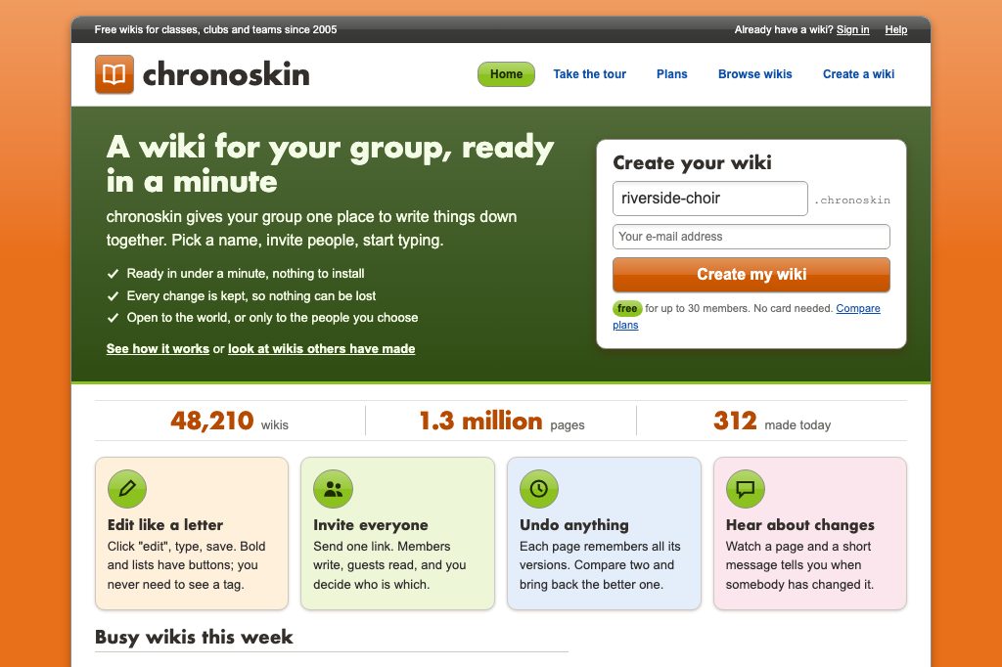Click the Invite everyone heading
Viewport: 1002px width, 667px height.
tap(371, 525)
